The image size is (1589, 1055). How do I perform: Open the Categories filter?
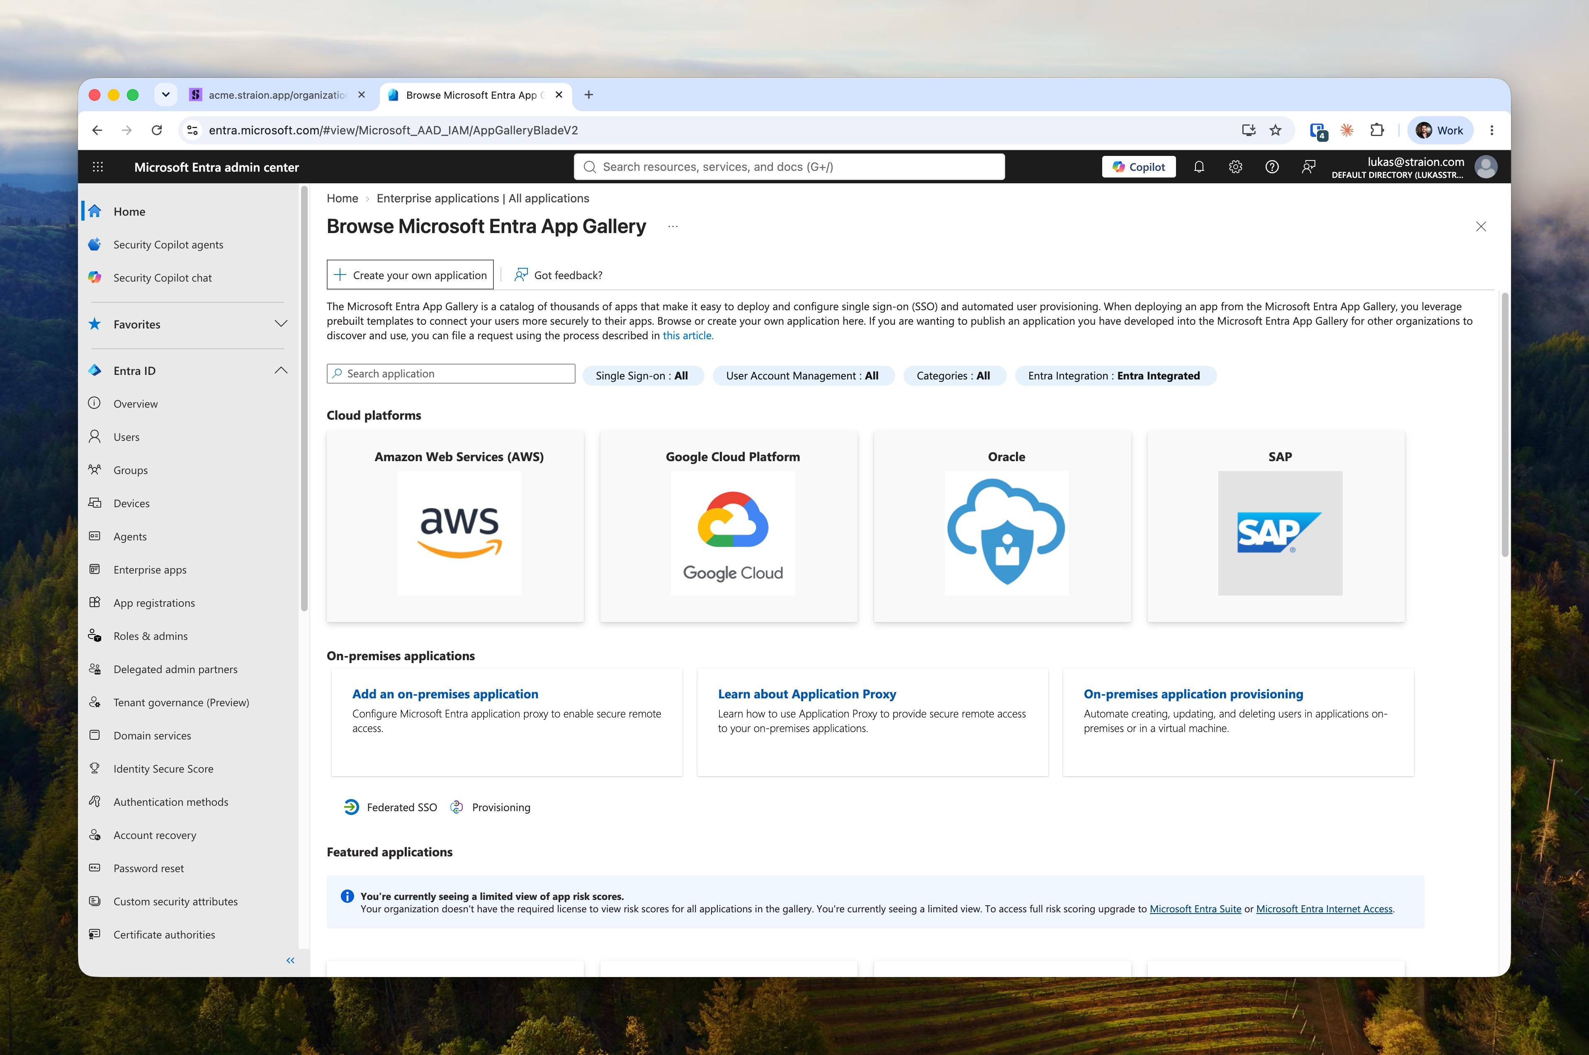(954, 375)
